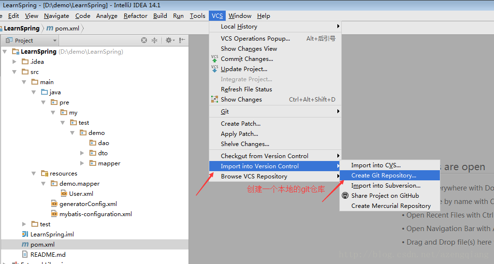Click the GitHub icon beside Share Project
This screenshot has width=494, height=264.
345,196
